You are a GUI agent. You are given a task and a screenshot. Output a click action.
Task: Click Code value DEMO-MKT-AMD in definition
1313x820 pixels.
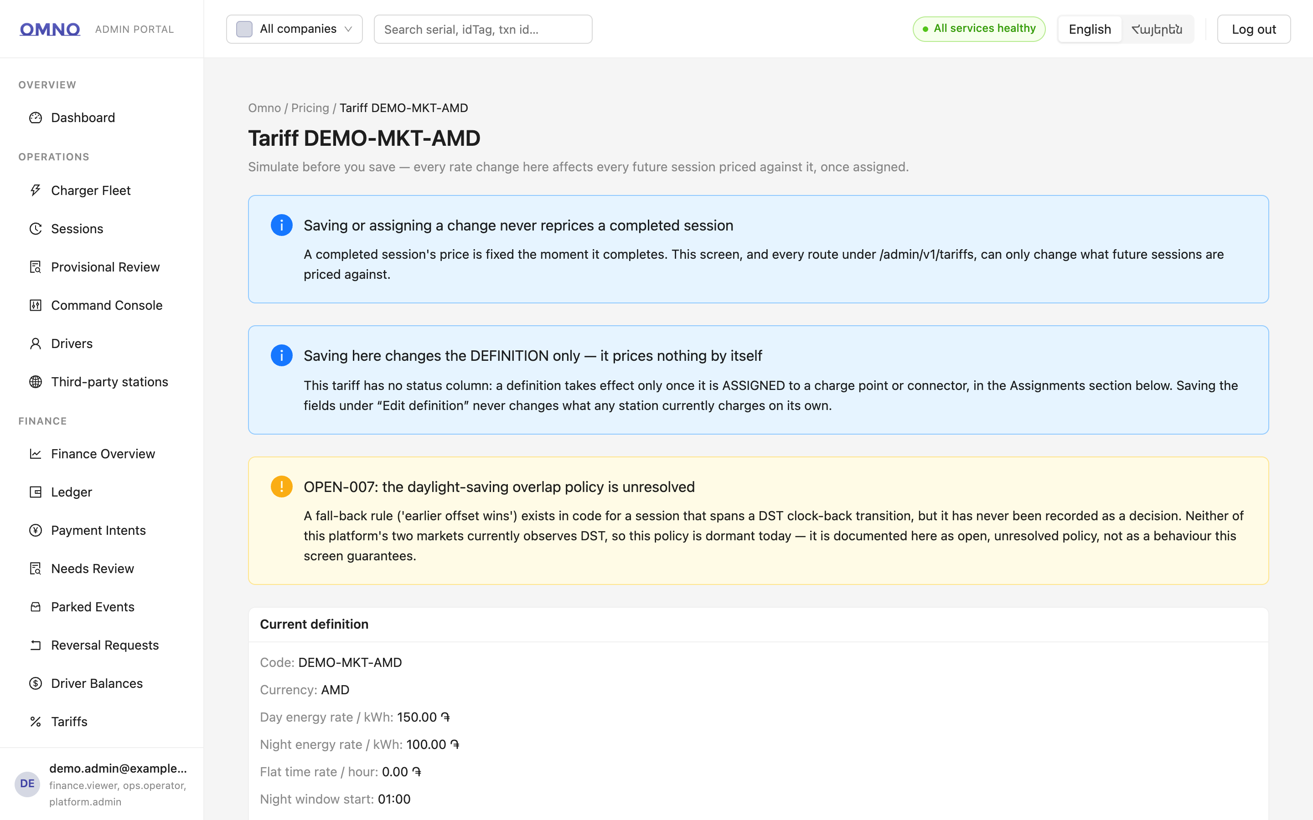[350, 662]
